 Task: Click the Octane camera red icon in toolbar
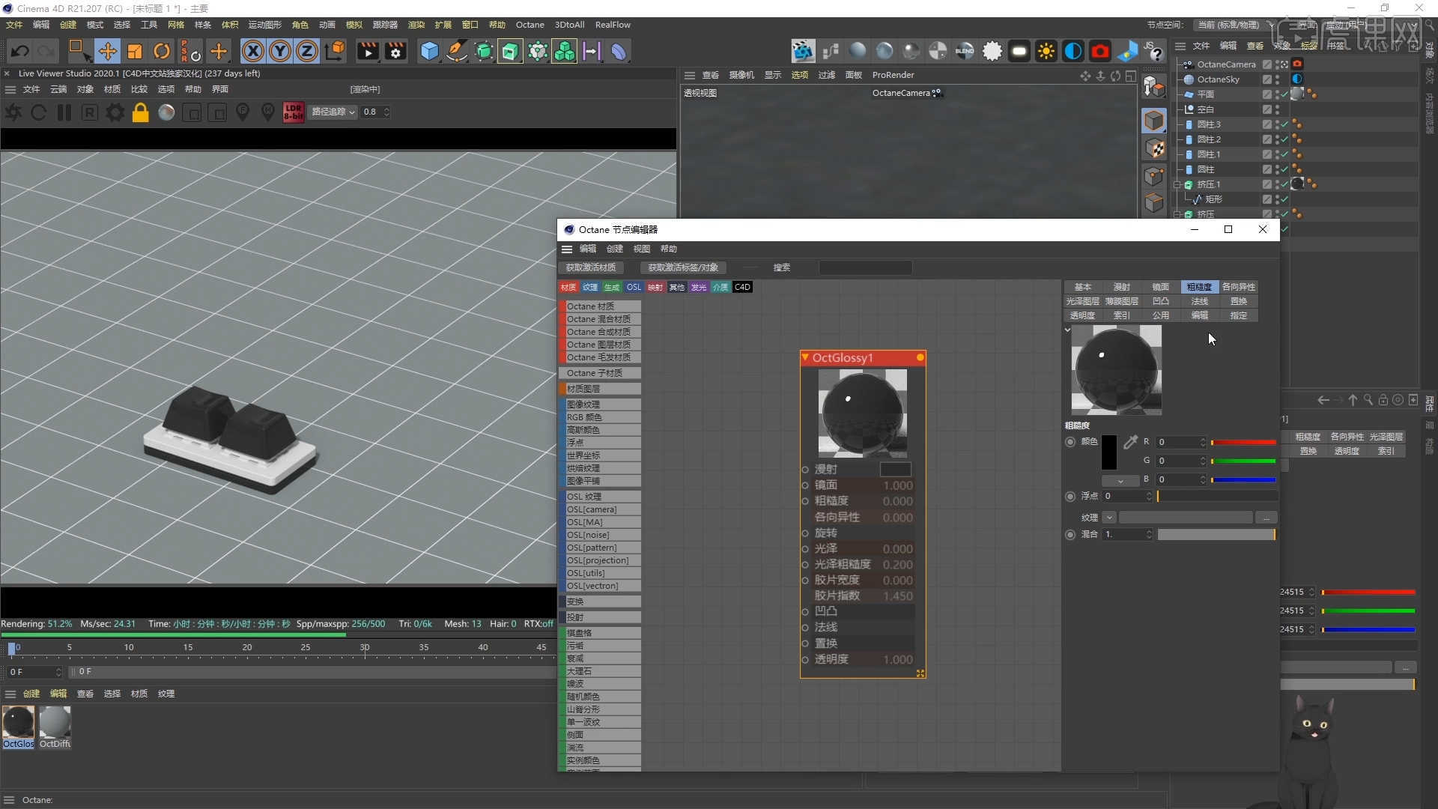(x=1100, y=51)
